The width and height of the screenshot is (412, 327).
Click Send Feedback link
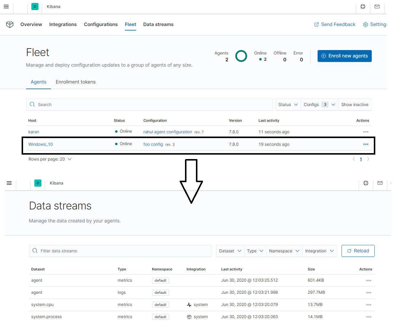[335, 24]
